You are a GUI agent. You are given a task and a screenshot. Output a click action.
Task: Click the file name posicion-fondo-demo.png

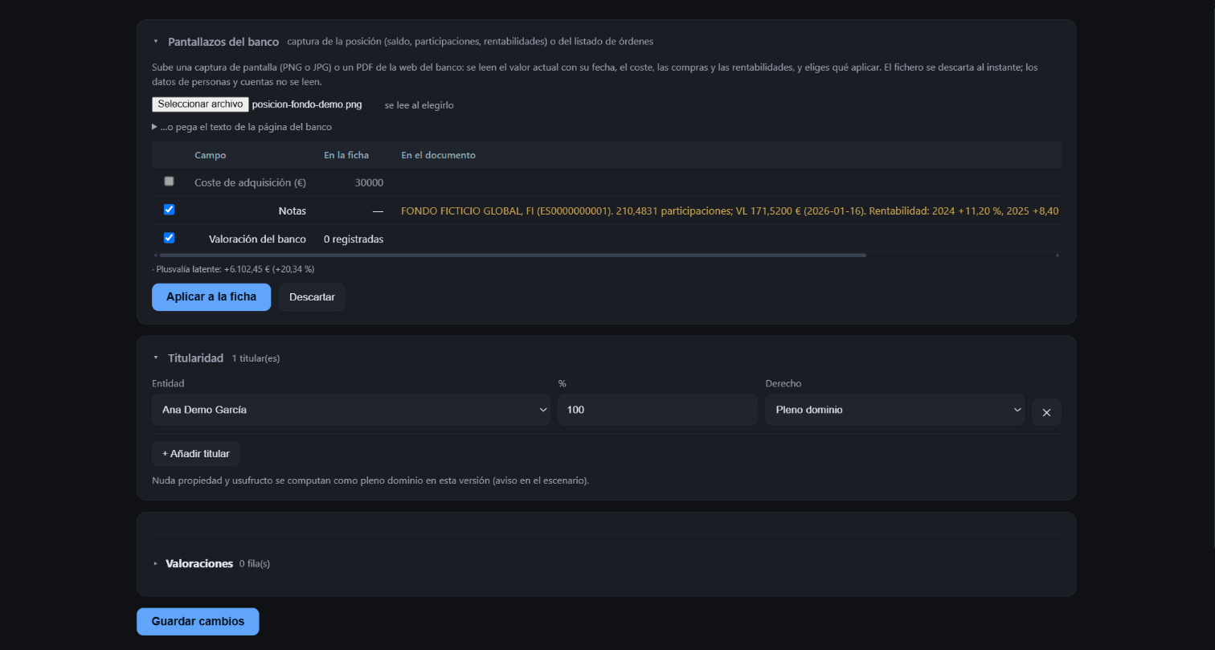click(x=307, y=104)
